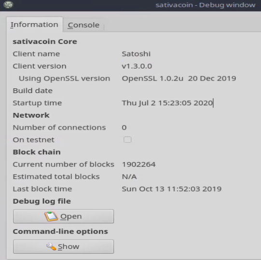Image resolution: width=261 pixels, height=260 pixels.
Task: Click the Network section heading
Action: 31,115
